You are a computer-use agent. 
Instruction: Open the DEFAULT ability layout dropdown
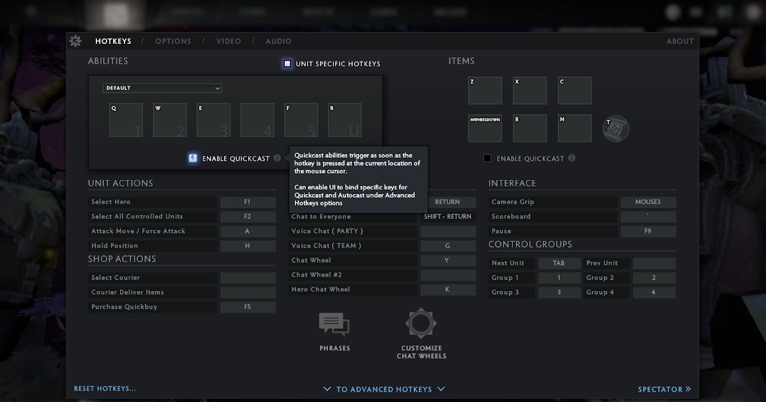pyautogui.click(x=162, y=88)
